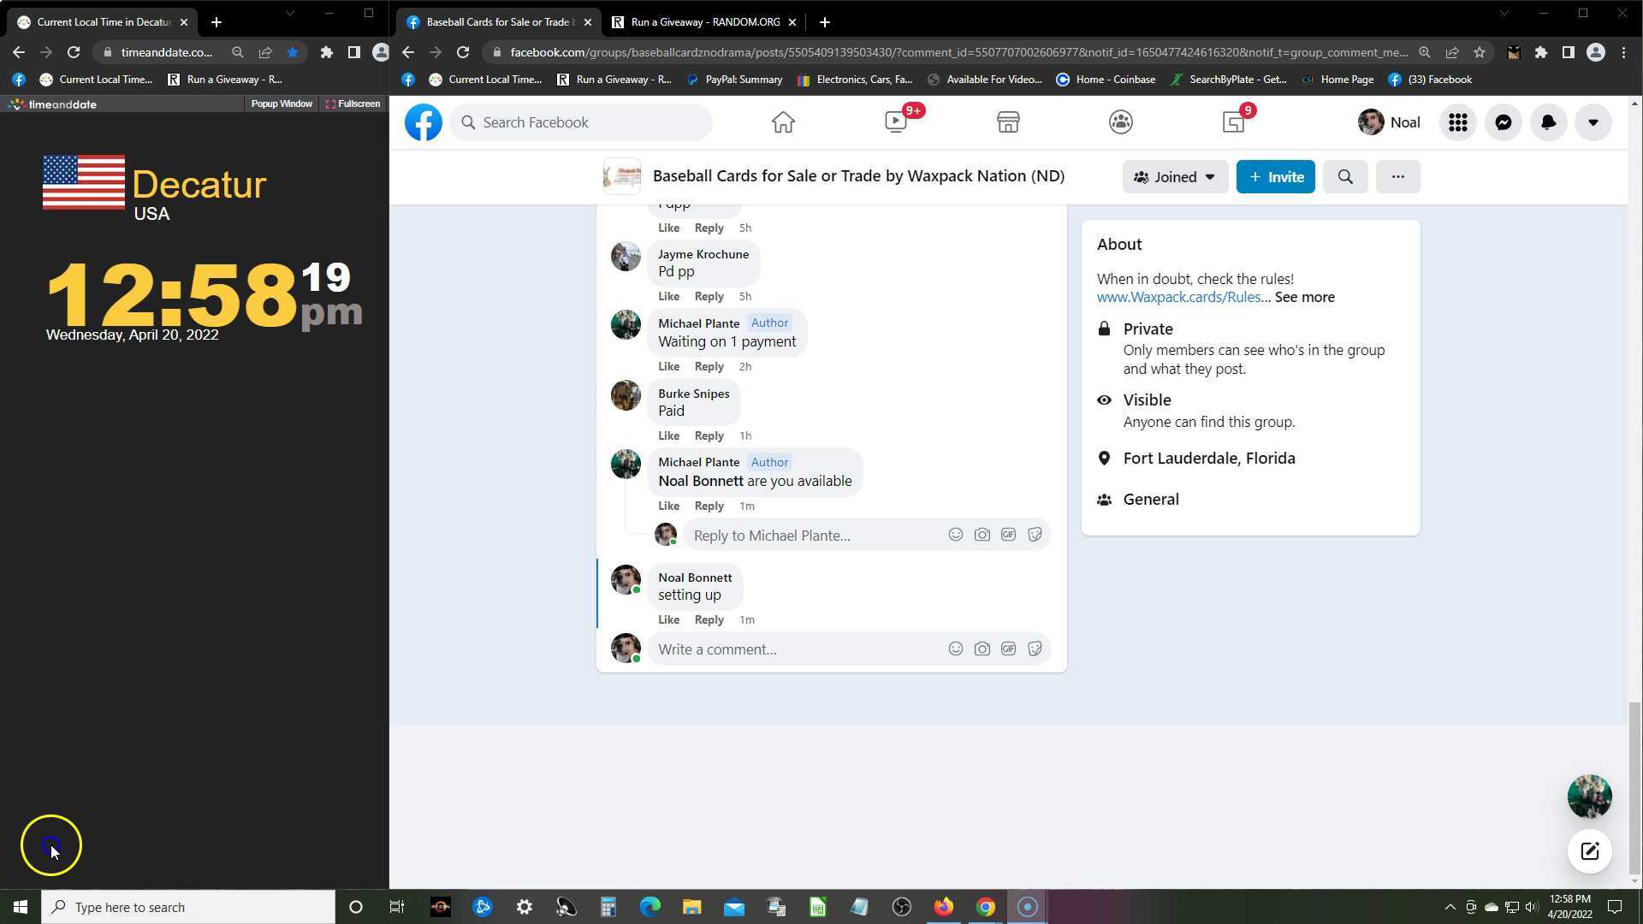This screenshot has width=1643, height=924.
Task: Open the Facebook Groups icon
Action: click(1120, 122)
